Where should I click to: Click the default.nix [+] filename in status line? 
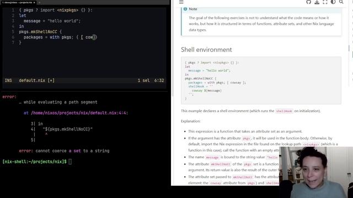tap(37, 80)
